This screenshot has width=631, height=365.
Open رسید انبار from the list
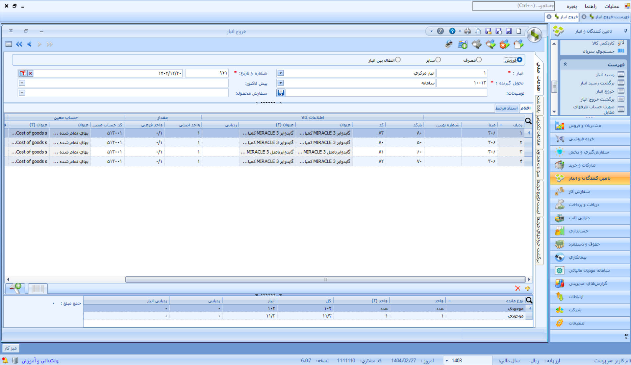click(x=605, y=75)
